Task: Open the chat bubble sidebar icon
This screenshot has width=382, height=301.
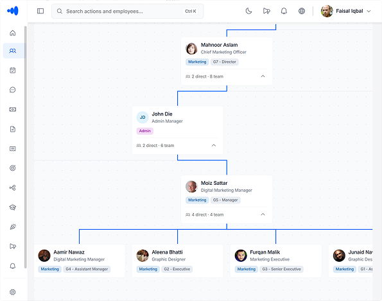Action: pos(13,90)
